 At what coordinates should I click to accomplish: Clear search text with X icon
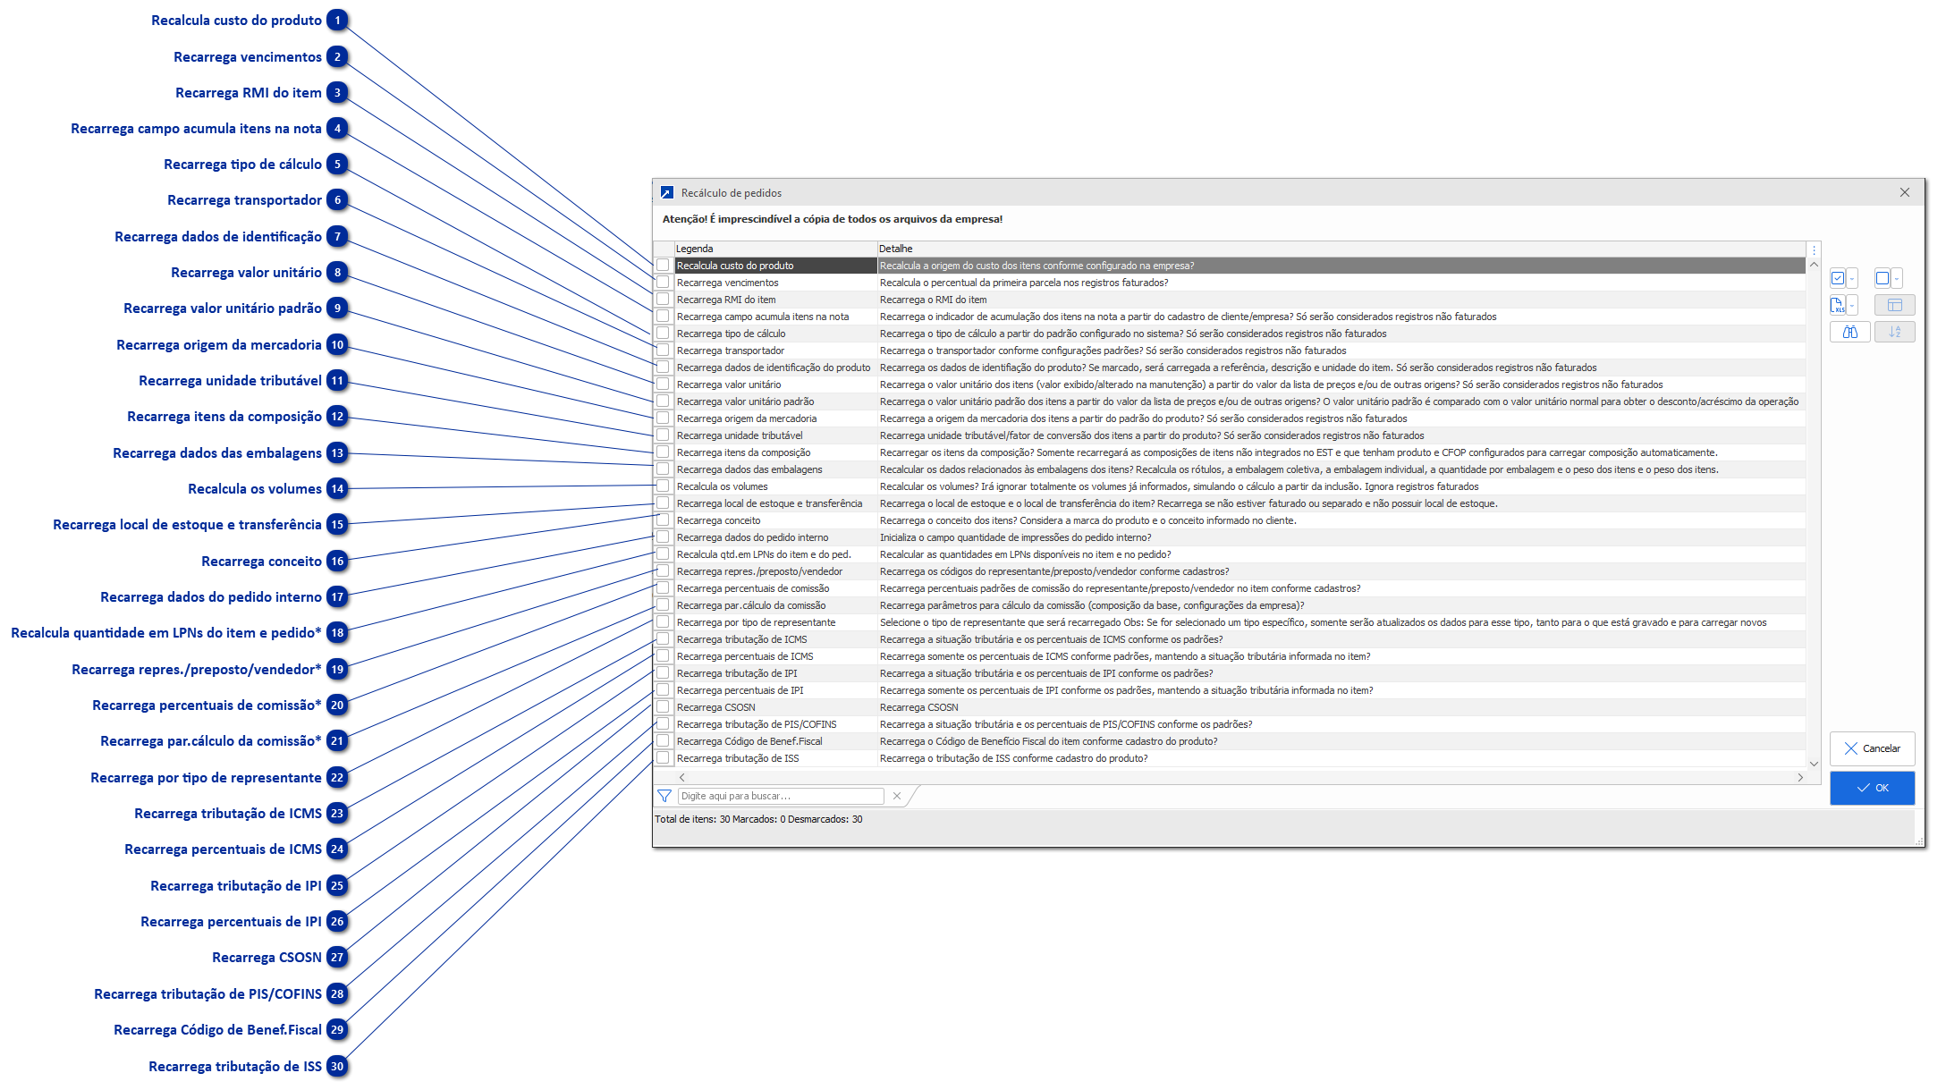(897, 796)
